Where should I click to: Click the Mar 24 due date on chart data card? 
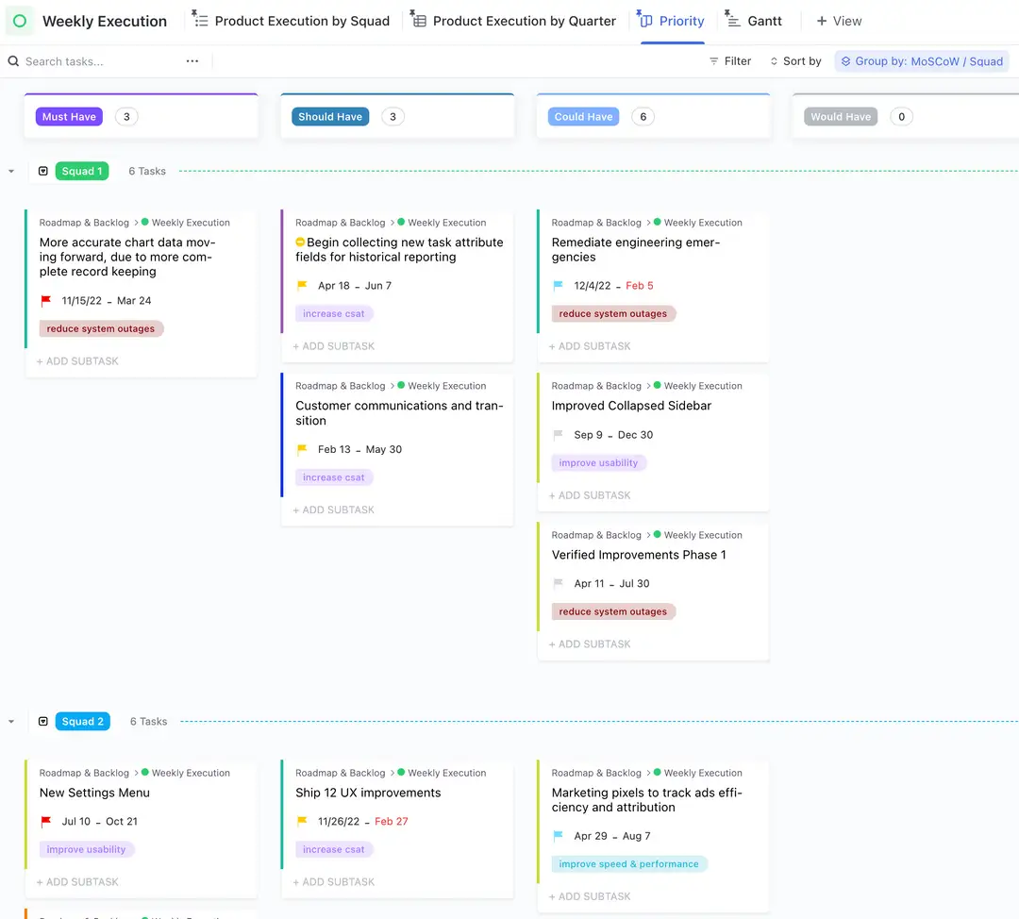(x=134, y=301)
